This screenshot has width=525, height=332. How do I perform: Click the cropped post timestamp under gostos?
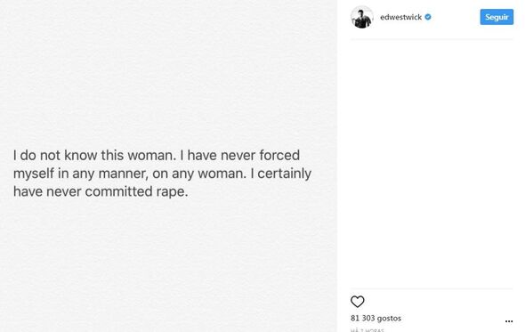pos(367,330)
